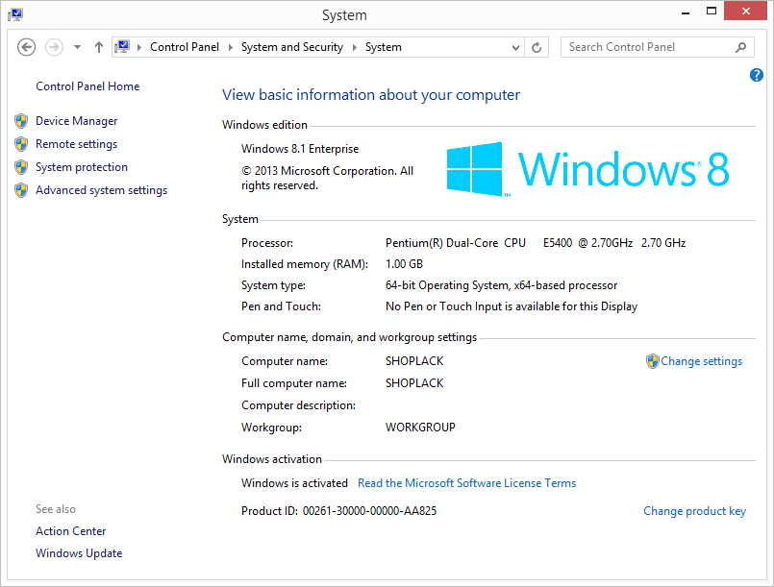Open Advanced system settings
774x587 pixels.
point(101,190)
